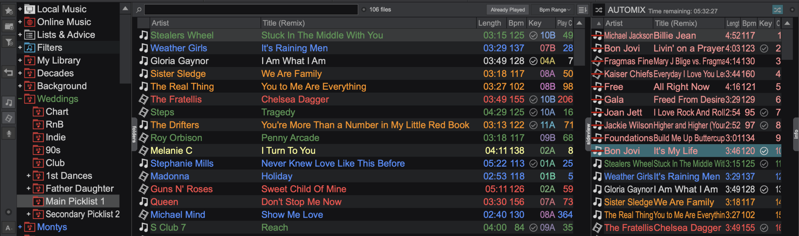The image size is (799, 236).
Task: Click the search magnifier icon
Action: [139, 10]
